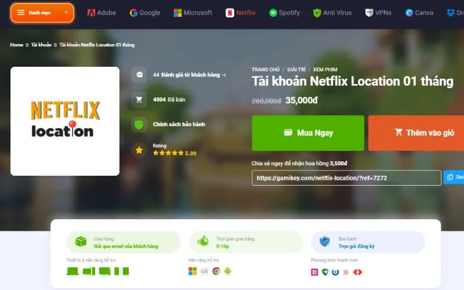This screenshot has height=290, width=464.
Task: Click the Windows platform icon
Action: click(x=193, y=271)
